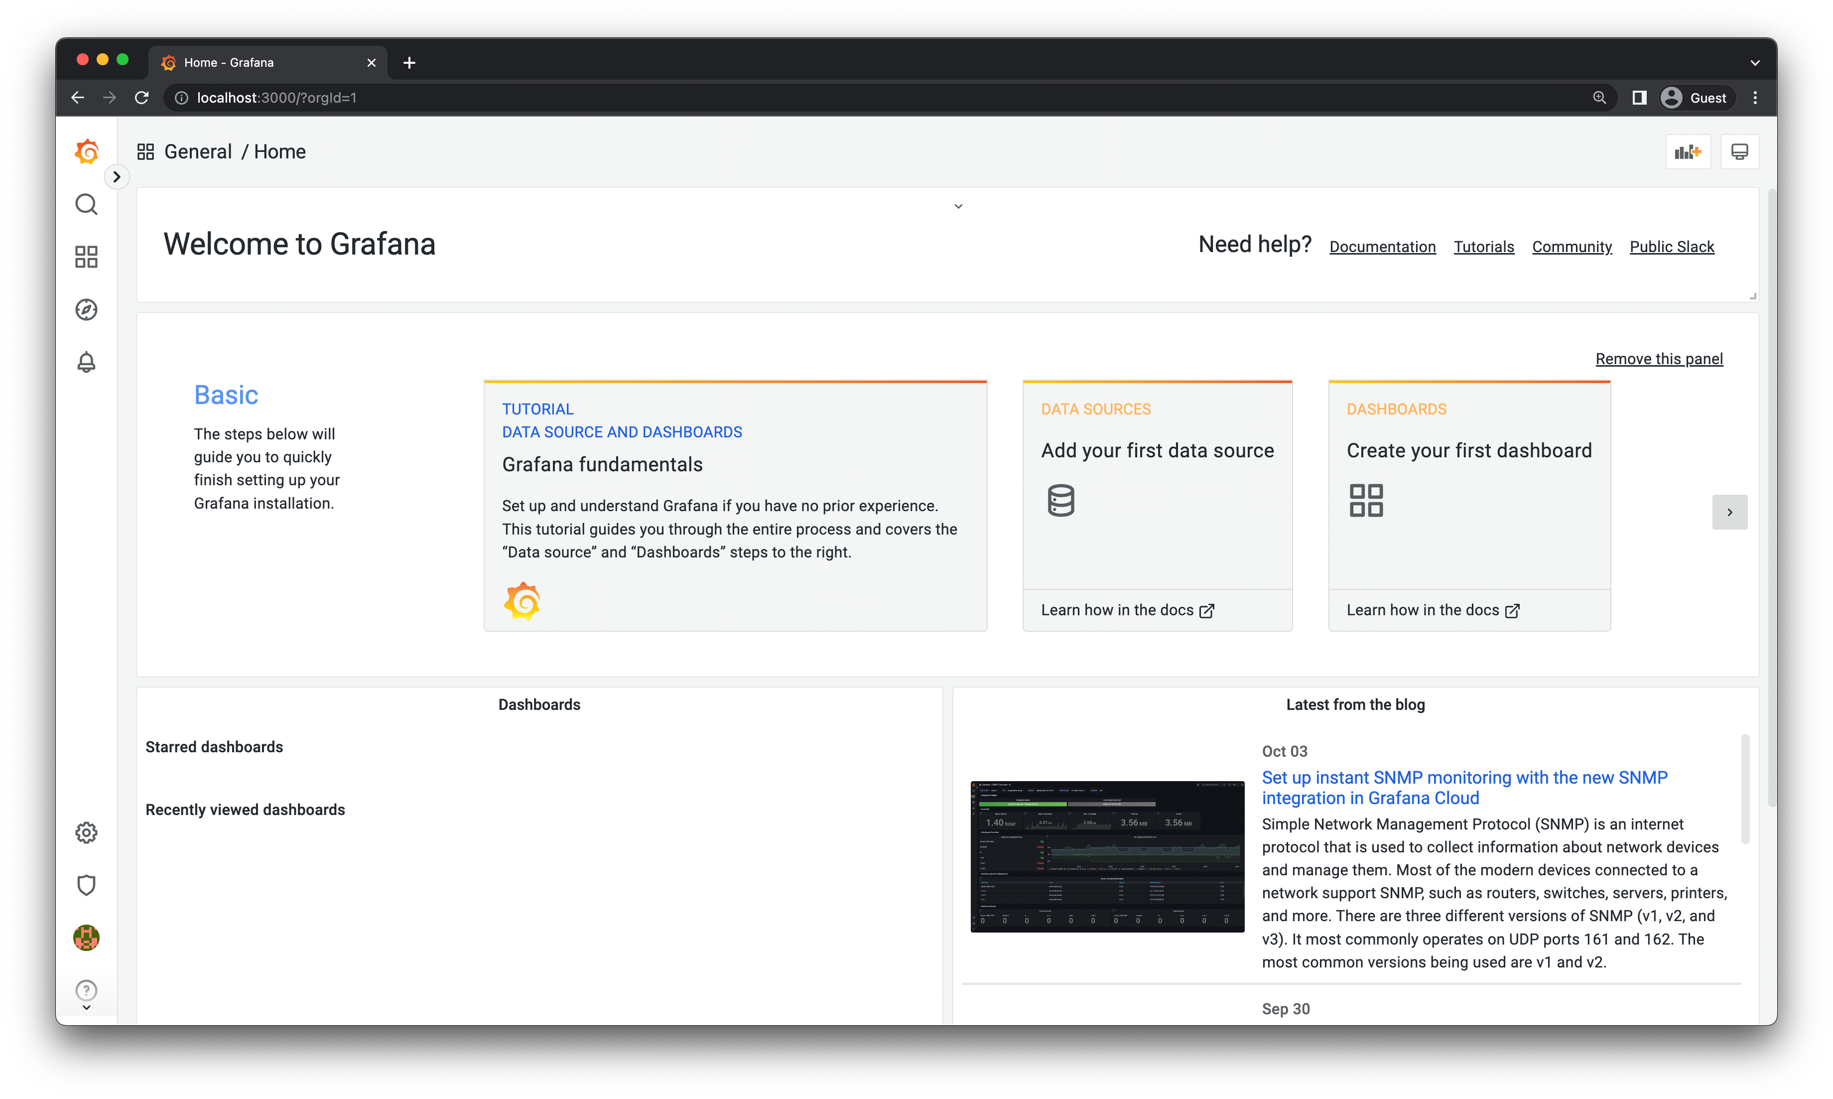Open the Public Slack link
The height and width of the screenshot is (1099, 1833).
1672,247
